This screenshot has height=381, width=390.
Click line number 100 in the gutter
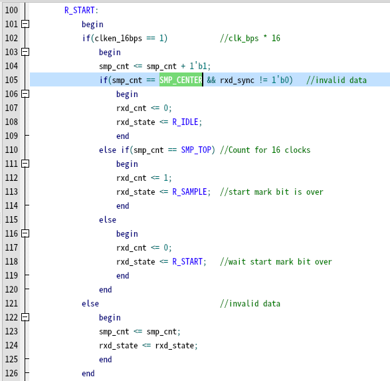11,10
